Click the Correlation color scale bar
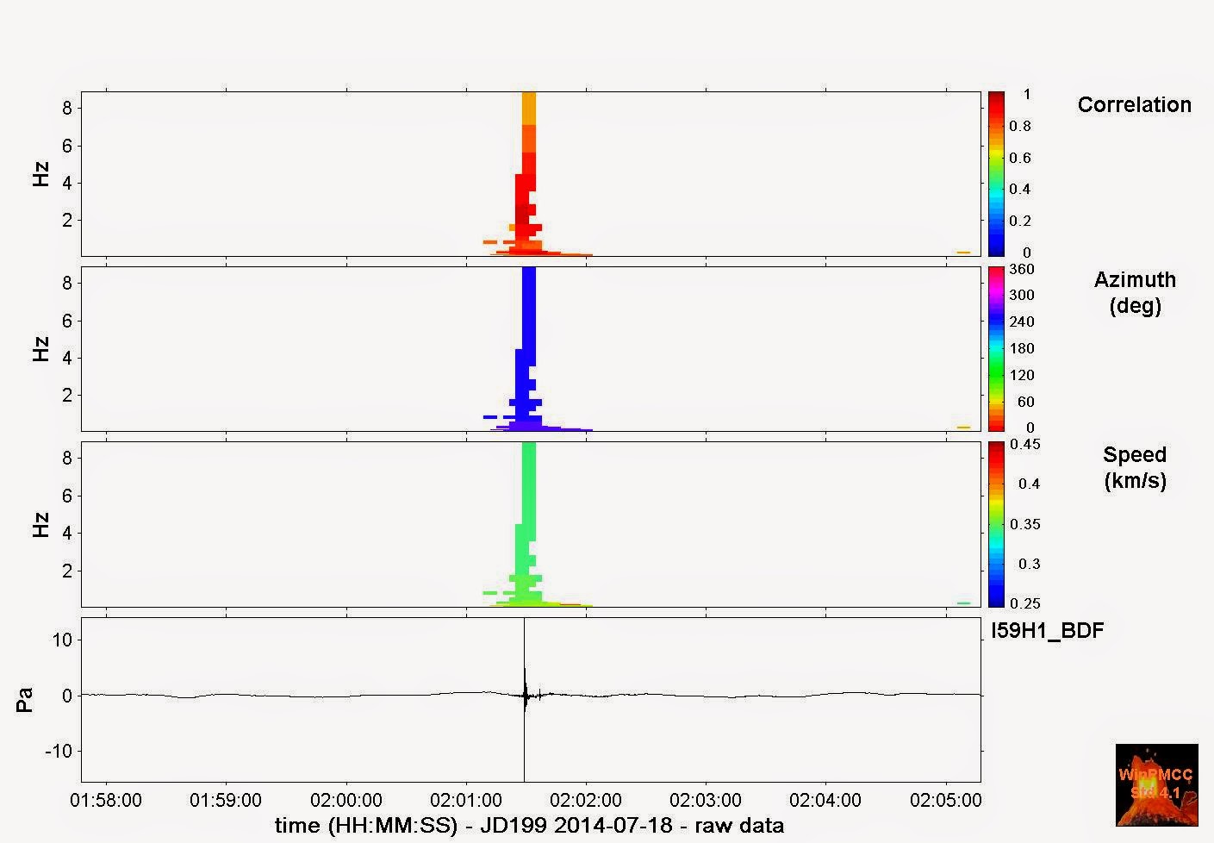This screenshot has height=843, width=1214. point(996,173)
